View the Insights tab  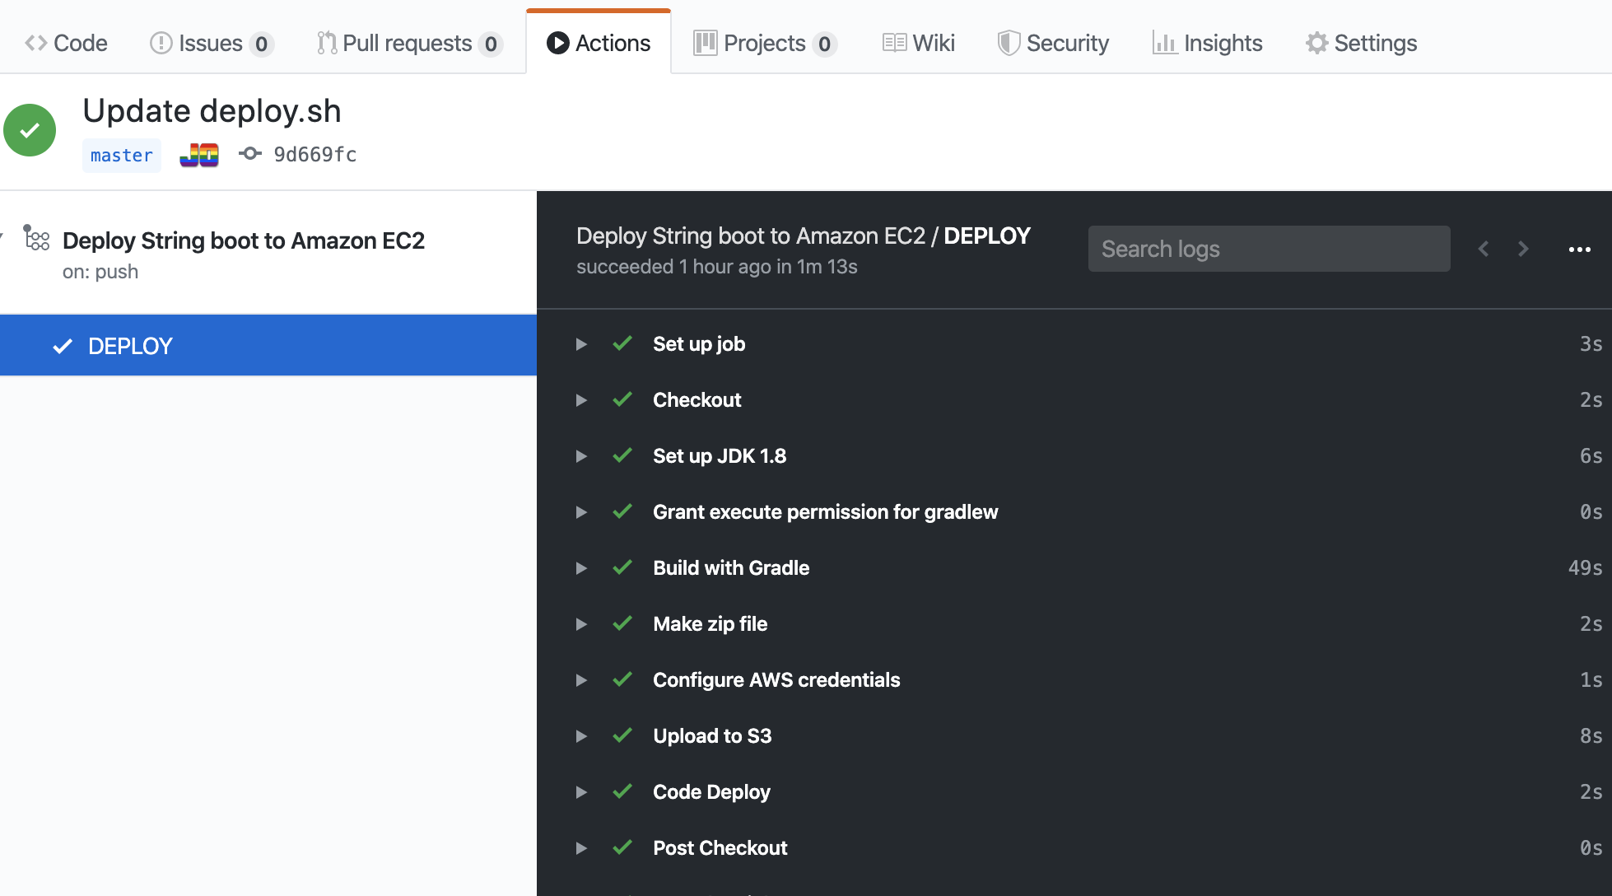tap(1207, 43)
